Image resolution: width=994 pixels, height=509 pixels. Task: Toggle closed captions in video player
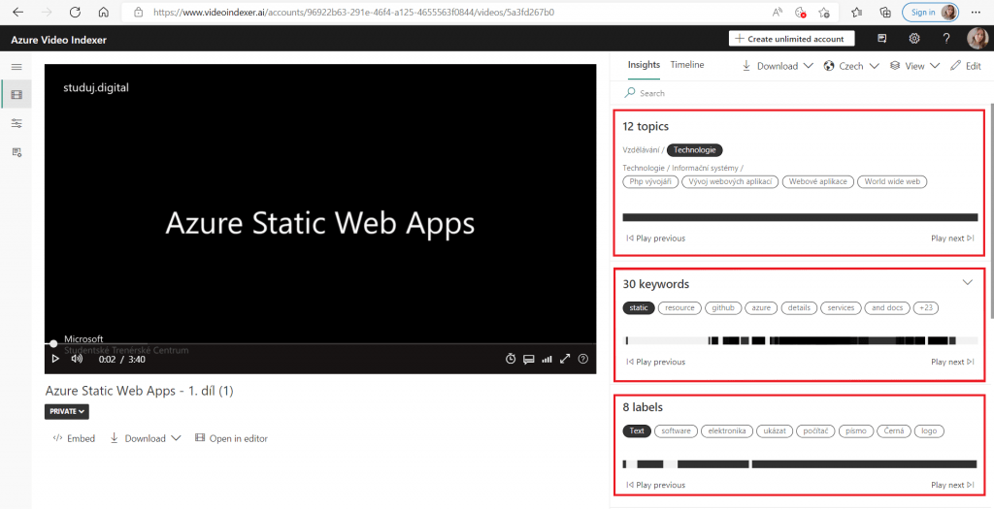(529, 359)
